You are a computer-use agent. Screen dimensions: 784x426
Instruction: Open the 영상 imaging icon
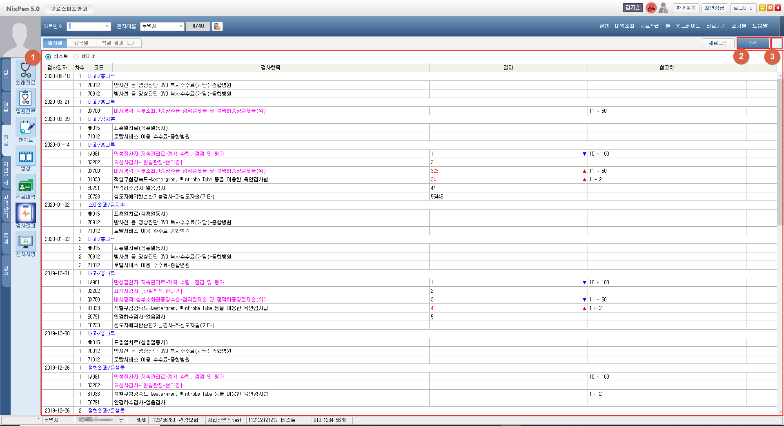tap(26, 157)
